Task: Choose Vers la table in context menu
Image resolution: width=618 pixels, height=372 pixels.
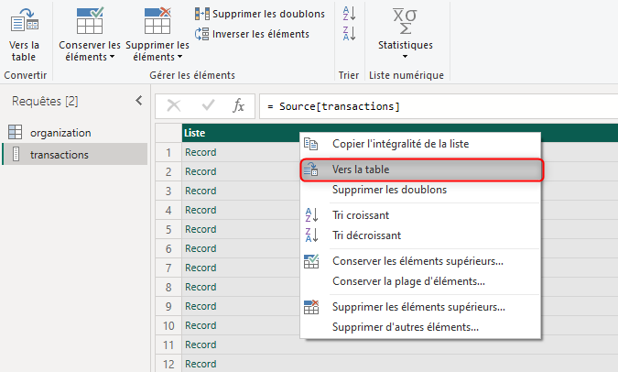Action: (422, 170)
